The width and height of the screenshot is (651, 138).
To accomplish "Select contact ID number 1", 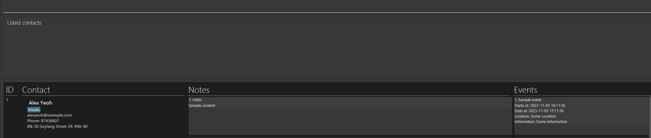I will click(7, 100).
